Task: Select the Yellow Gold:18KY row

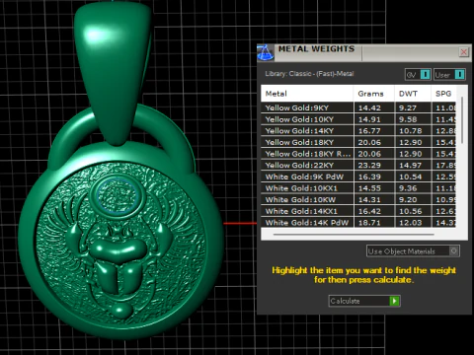Action: point(358,142)
